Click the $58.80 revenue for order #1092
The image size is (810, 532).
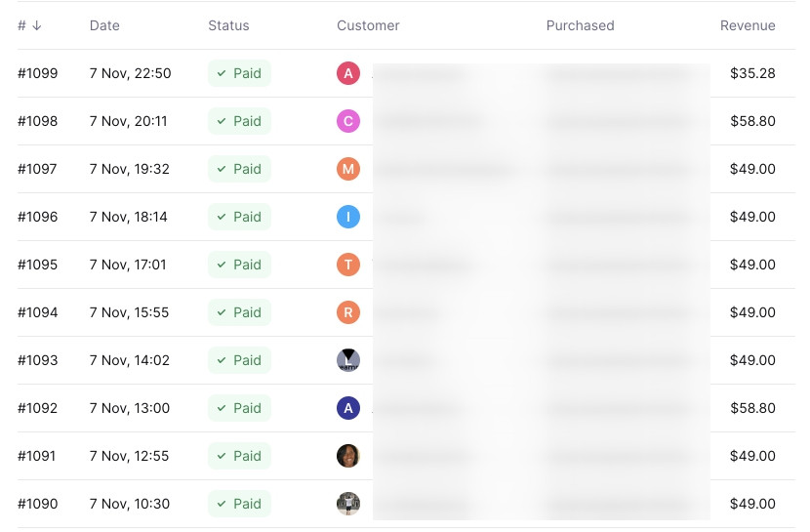point(752,408)
